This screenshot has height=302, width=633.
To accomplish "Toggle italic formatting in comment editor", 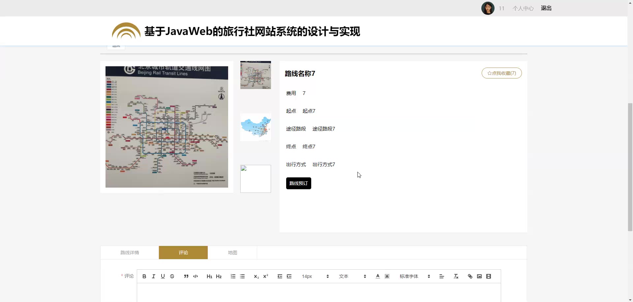I will (x=153, y=276).
